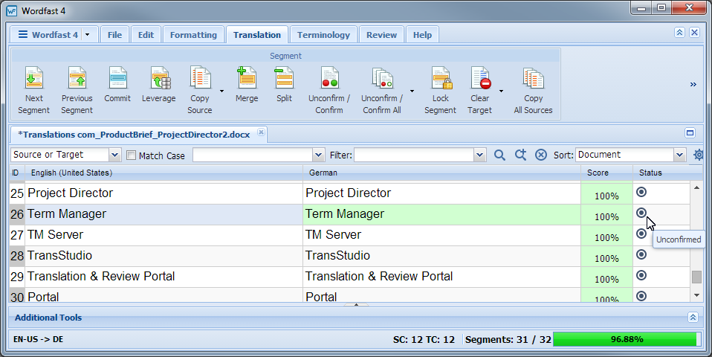Viewport: 712px width, 357px height.
Task: Toggle status of segment 27 TM Server
Action: click(x=641, y=234)
